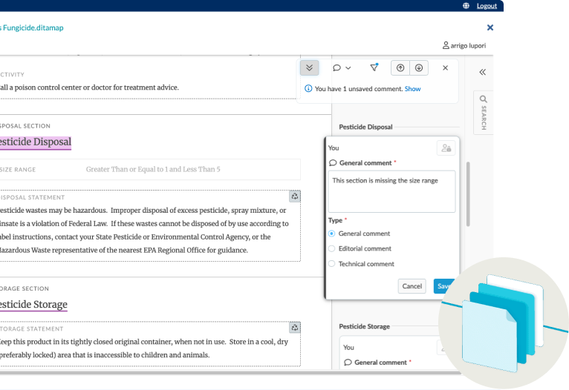Screen dimensions: 569x390
Task: Click the Pesticide Storage comment section label
Action: click(x=364, y=327)
